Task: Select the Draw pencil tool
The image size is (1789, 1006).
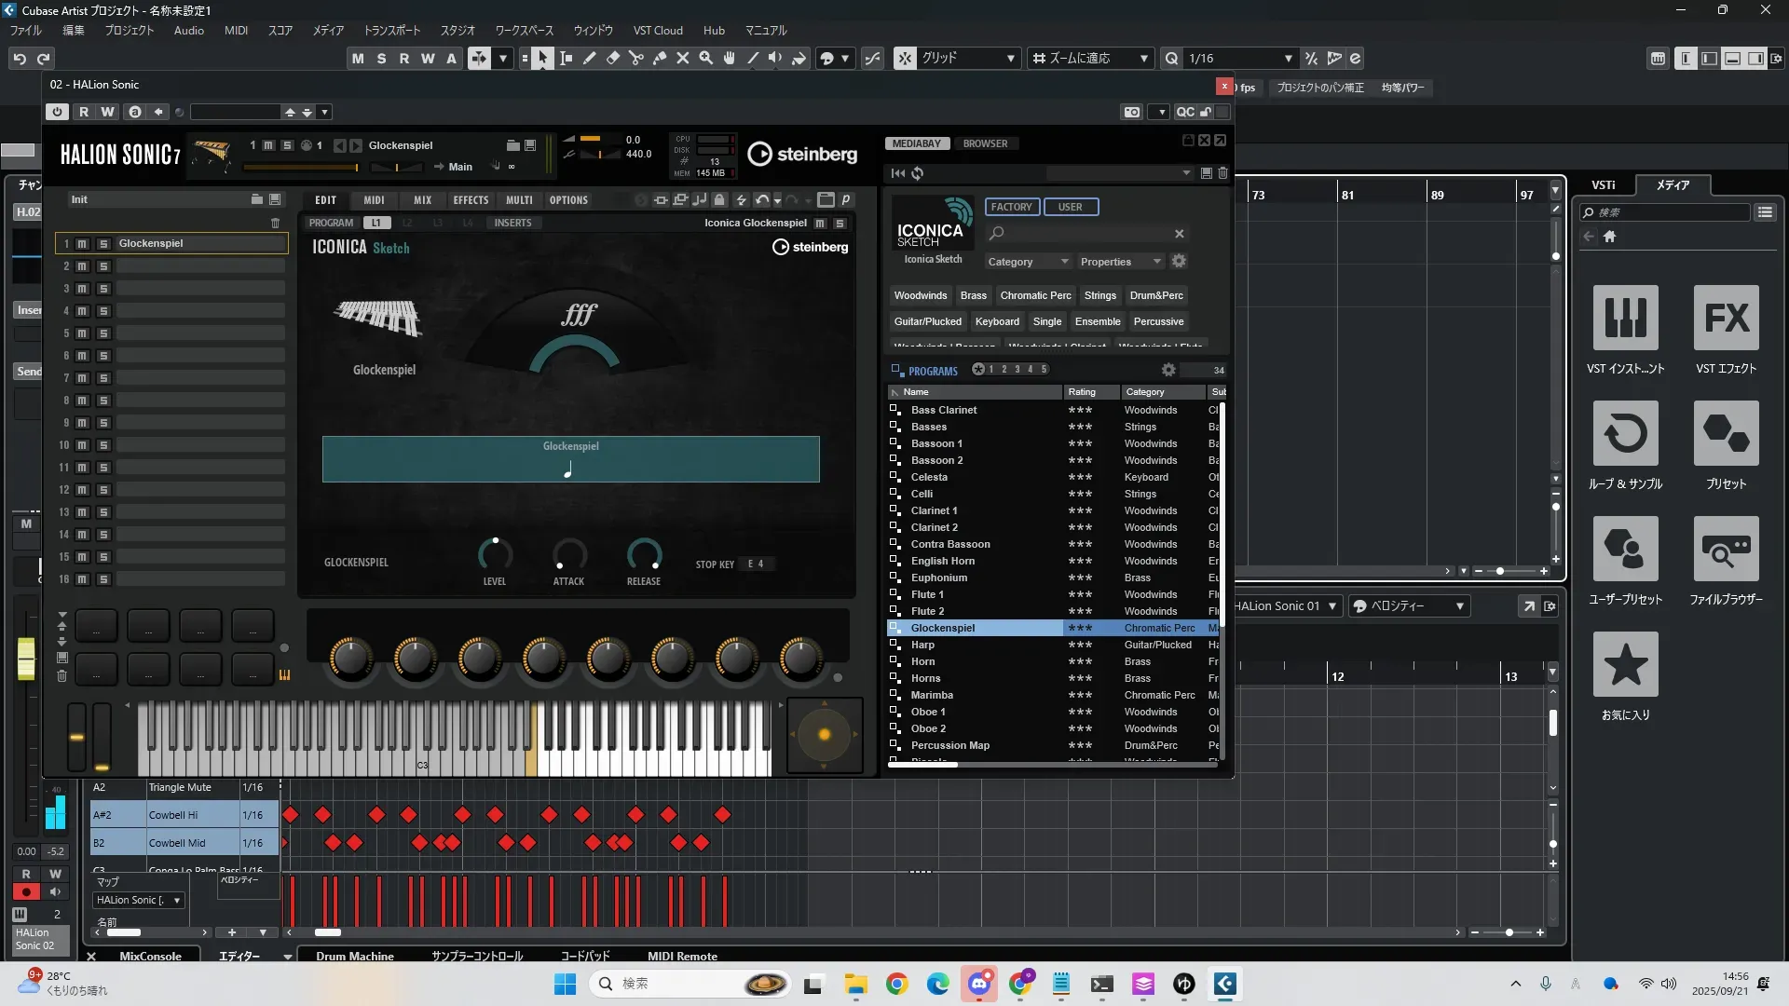Action: (589, 58)
